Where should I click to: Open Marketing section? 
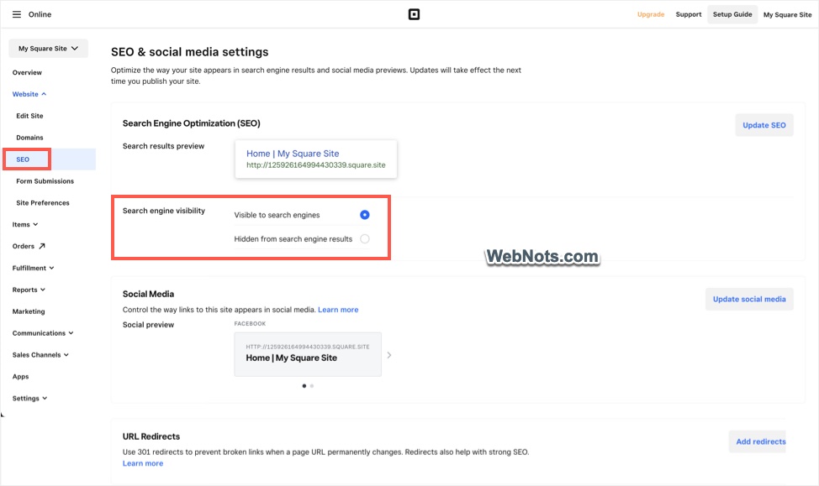29,311
